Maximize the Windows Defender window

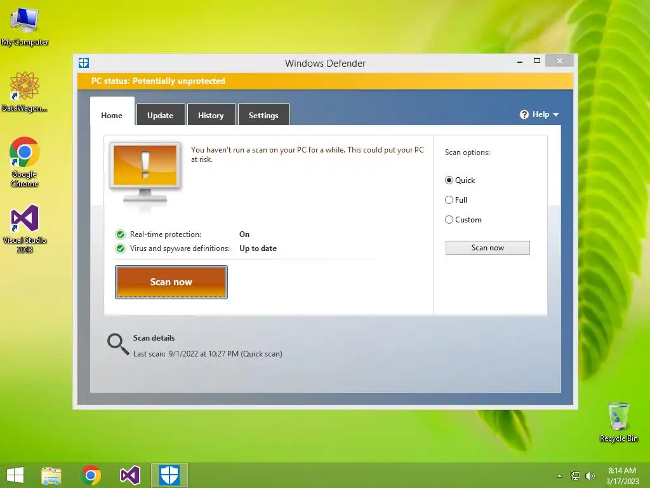click(537, 61)
